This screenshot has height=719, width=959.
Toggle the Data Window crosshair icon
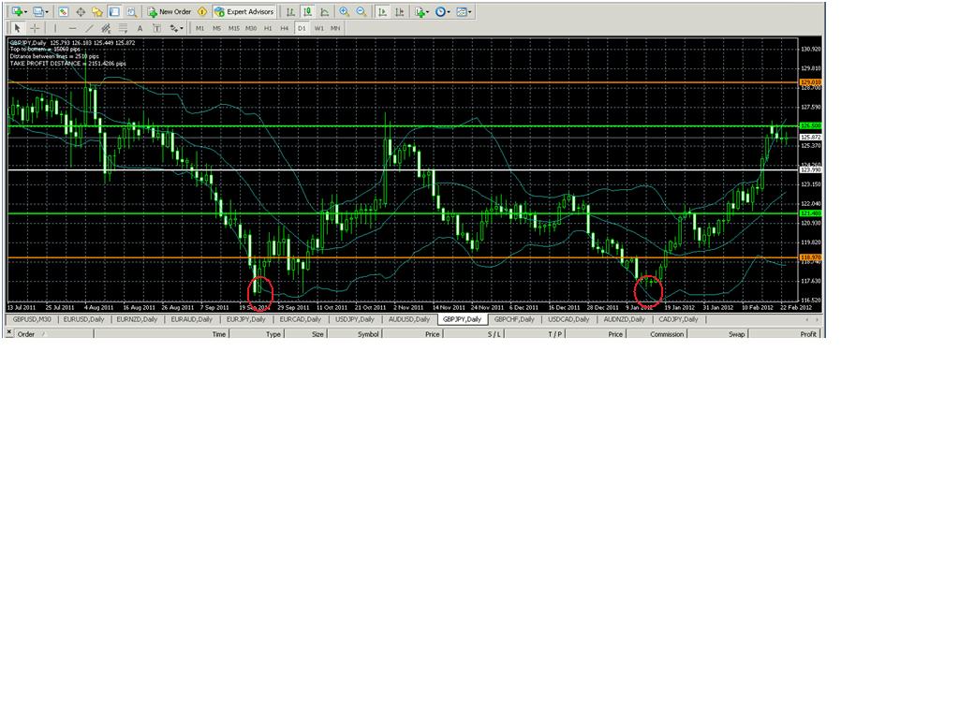tap(81, 11)
